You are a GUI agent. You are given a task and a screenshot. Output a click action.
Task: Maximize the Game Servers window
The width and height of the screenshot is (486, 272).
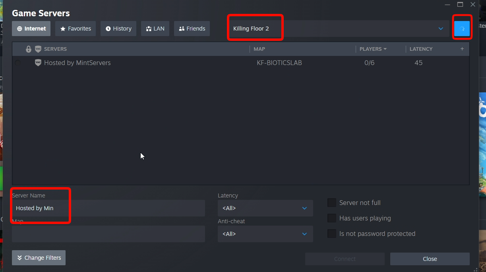click(460, 5)
